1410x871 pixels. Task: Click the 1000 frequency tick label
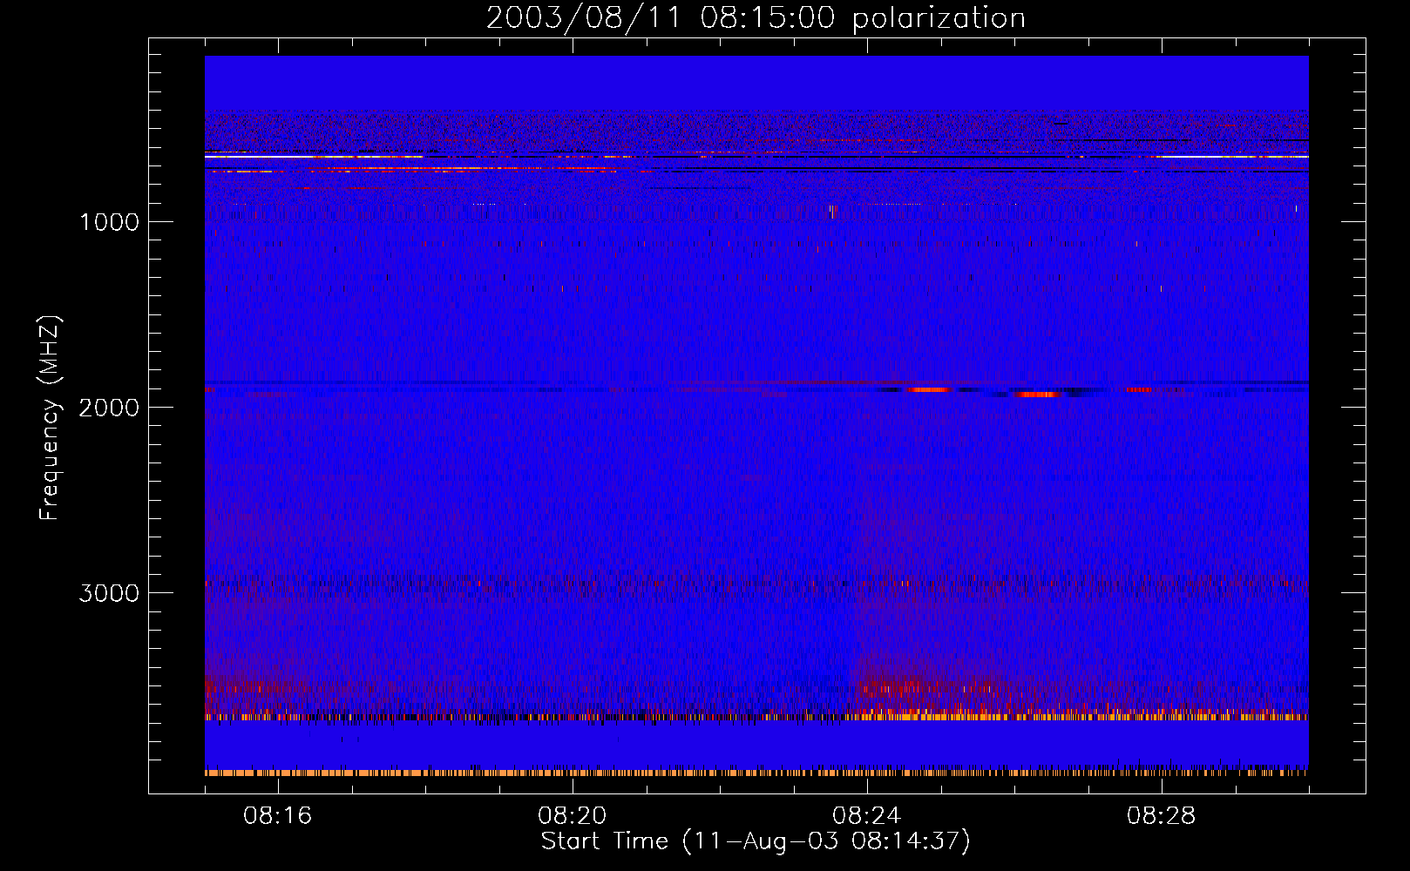[109, 222]
